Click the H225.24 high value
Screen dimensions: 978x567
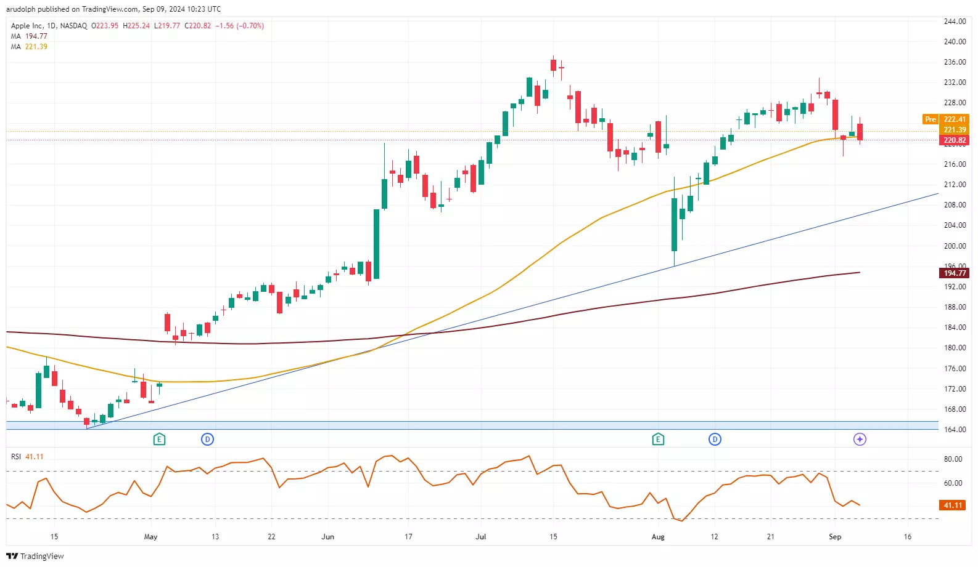[x=136, y=26]
